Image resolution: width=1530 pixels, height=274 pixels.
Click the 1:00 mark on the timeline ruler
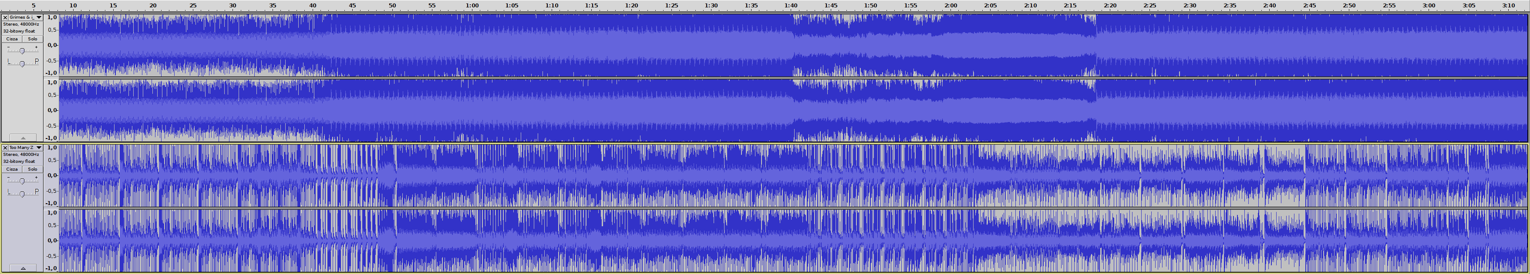coord(472,5)
